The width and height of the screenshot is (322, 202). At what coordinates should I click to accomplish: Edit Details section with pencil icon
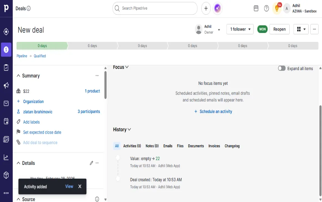tap(91, 163)
